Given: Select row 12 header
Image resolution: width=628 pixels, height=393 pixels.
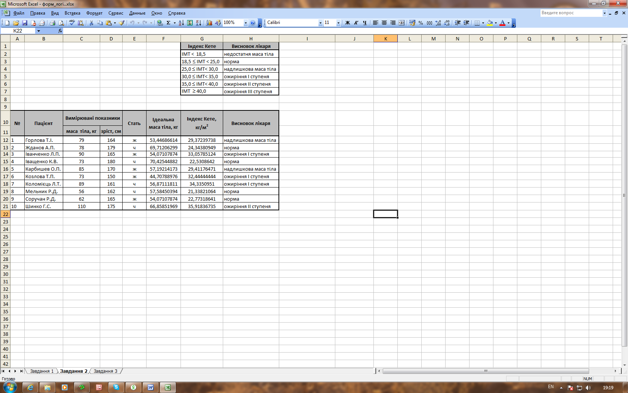Looking at the screenshot, I should pos(5,140).
